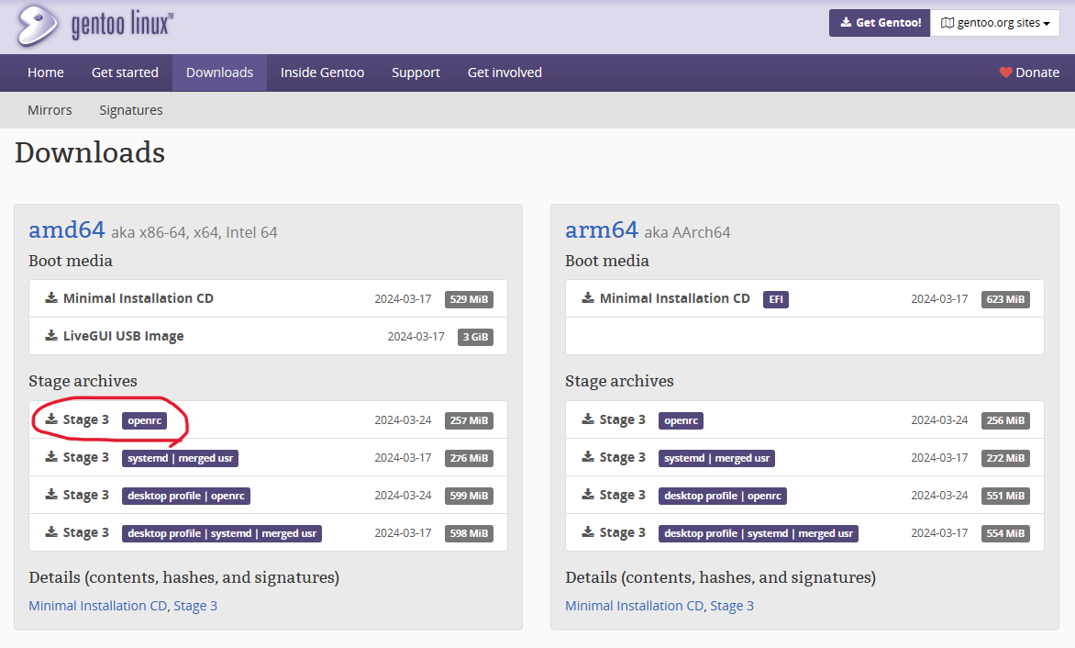Viewport: 1075px width, 648px height.
Task: Click the 3 GiB size badge
Action: coord(475,337)
